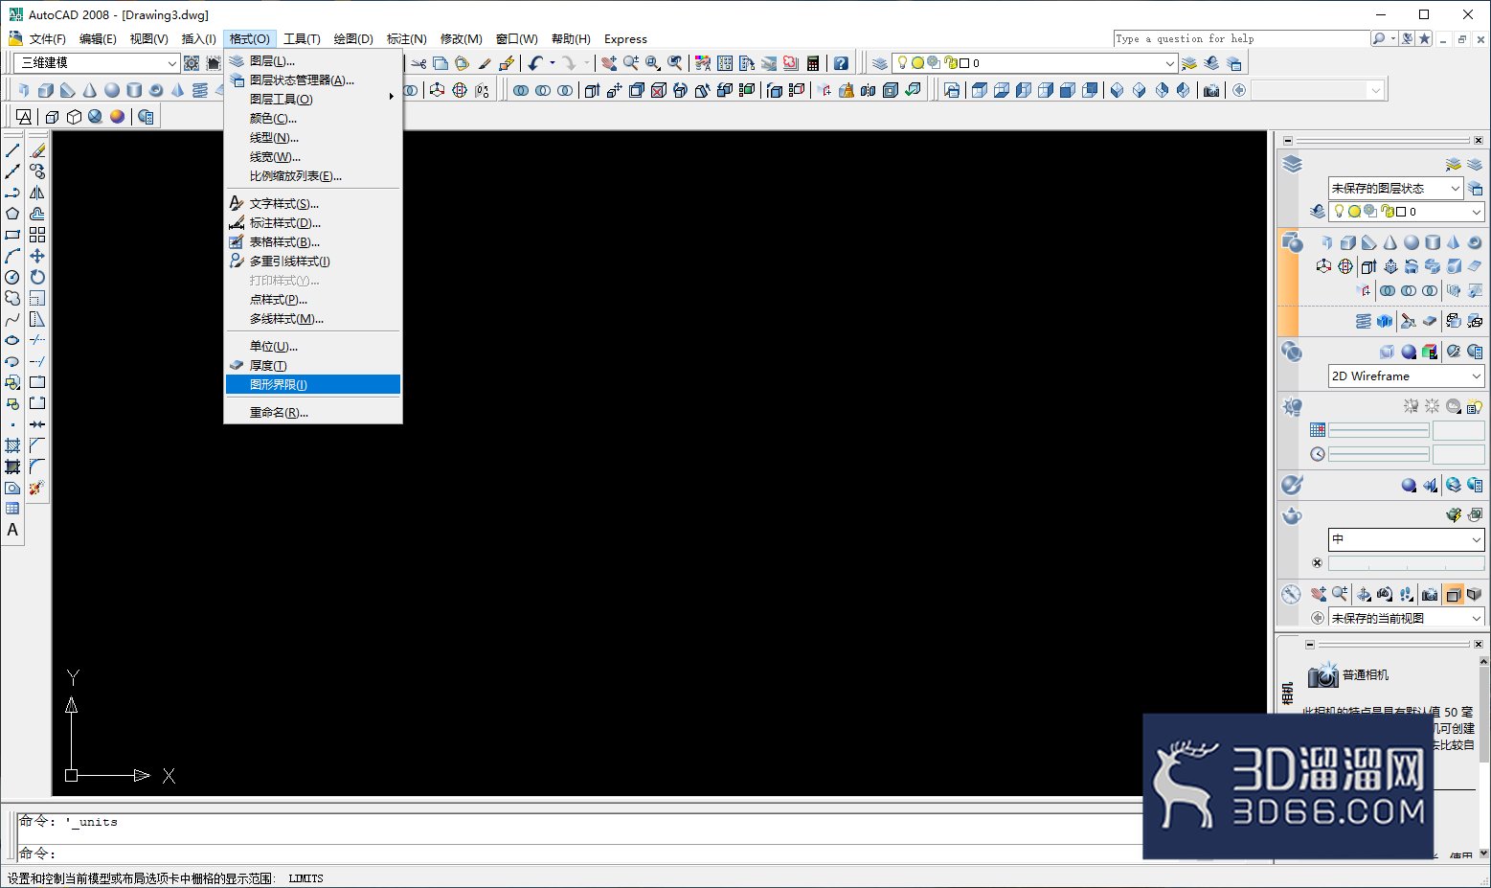Select the Polygon draw tool
Screen dimensions: 1491x888
tap(12, 214)
